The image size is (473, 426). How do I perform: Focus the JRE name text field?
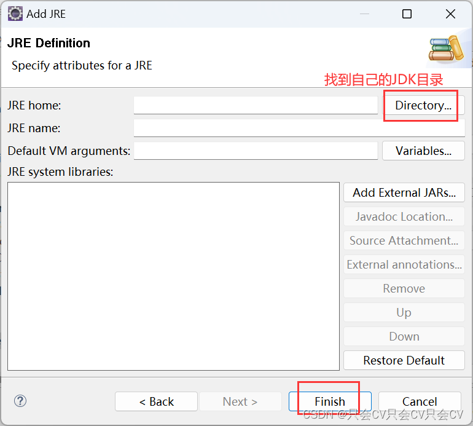[x=299, y=128]
